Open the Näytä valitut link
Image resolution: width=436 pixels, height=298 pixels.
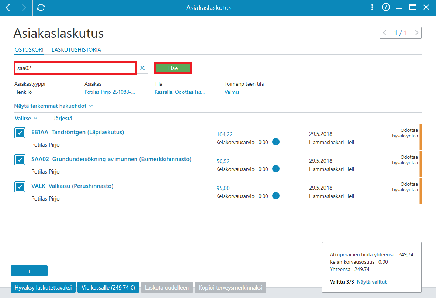372,282
